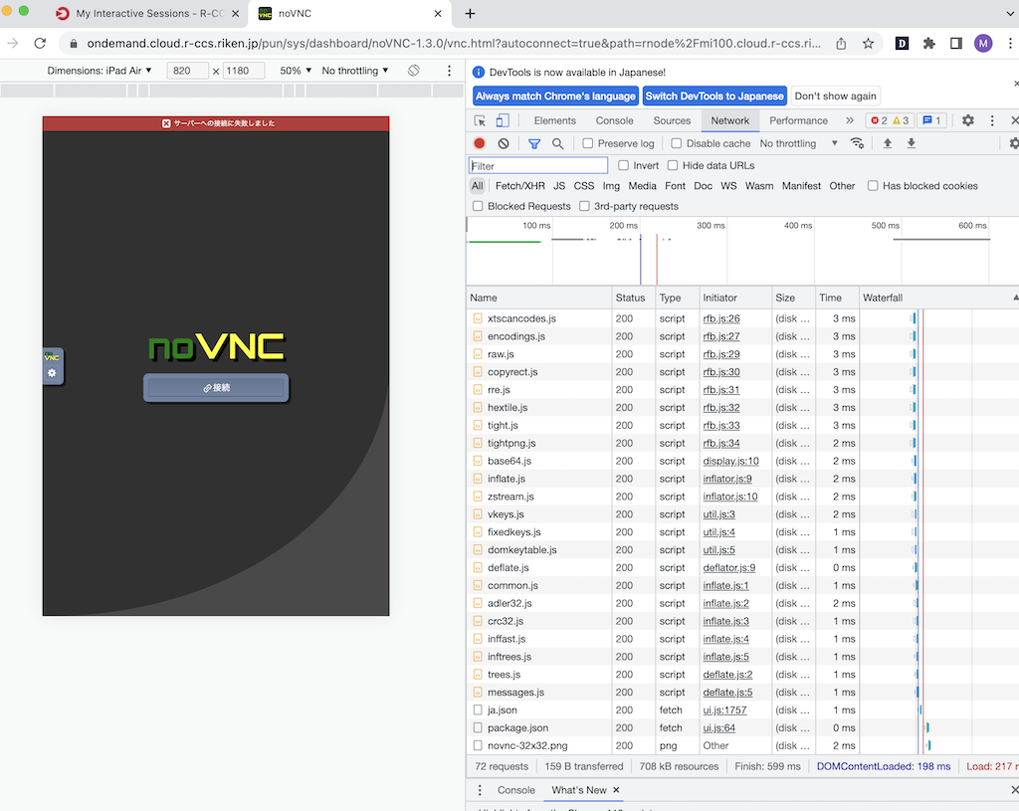Click the errors and warnings counter badge
The height and width of the screenshot is (811, 1019).
pyautogui.click(x=890, y=120)
